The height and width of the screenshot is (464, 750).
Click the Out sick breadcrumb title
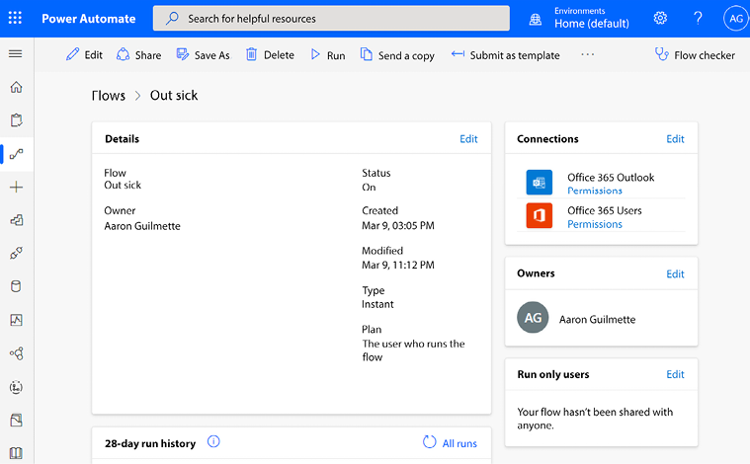(x=174, y=96)
